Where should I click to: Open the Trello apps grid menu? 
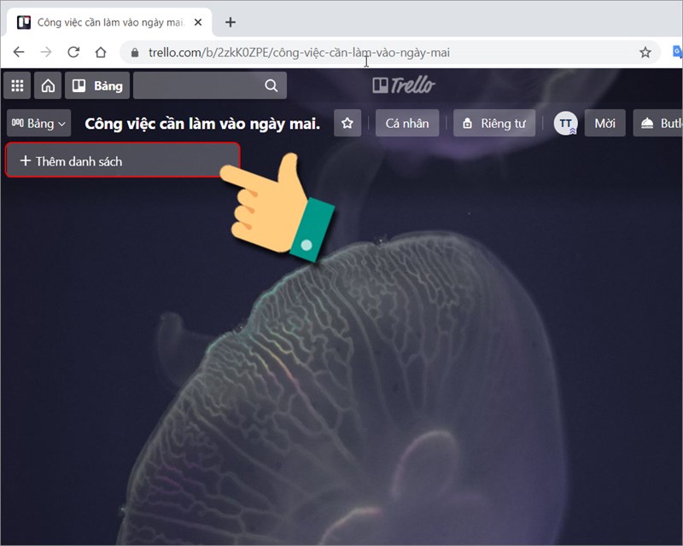[17, 85]
